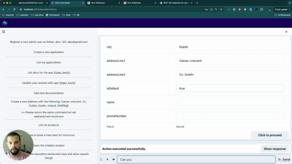Click the browser address bar URL
The image size is (292, 164).
(40, 9)
